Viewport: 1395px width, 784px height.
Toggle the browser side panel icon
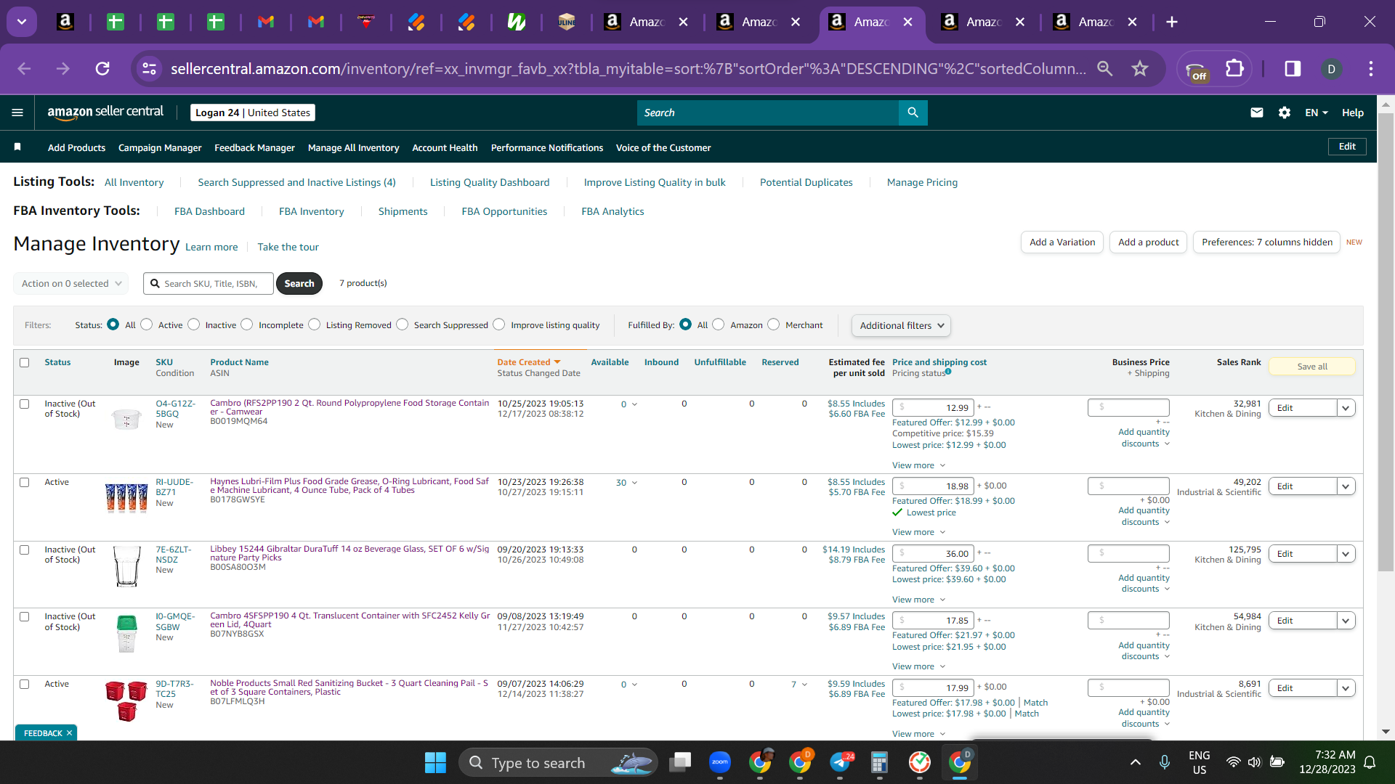click(x=1293, y=68)
